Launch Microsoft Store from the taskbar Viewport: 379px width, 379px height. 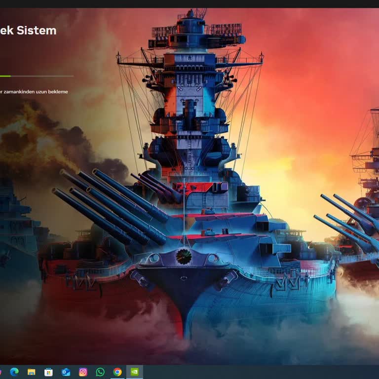pyautogui.click(x=48, y=372)
